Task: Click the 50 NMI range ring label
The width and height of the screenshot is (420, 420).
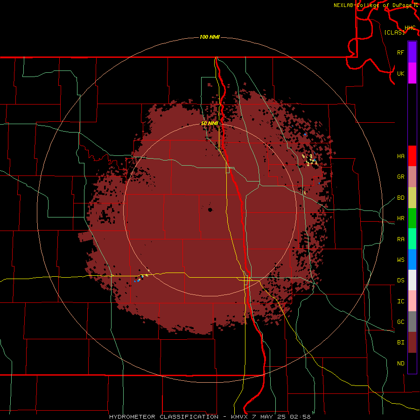Action: pos(210,123)
